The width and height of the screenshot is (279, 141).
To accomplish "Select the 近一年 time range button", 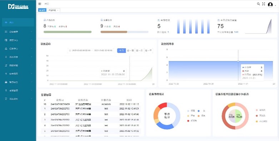I will pos(148,50).
